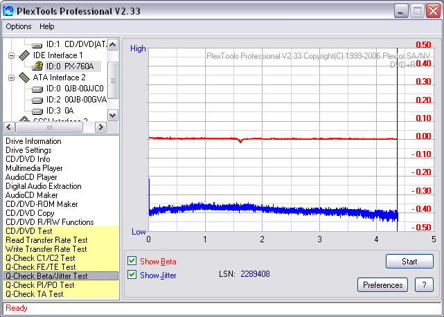The image size is (444, 317).
Task: Click the PlexTools app icon in title bar
Action: (8, 11)
